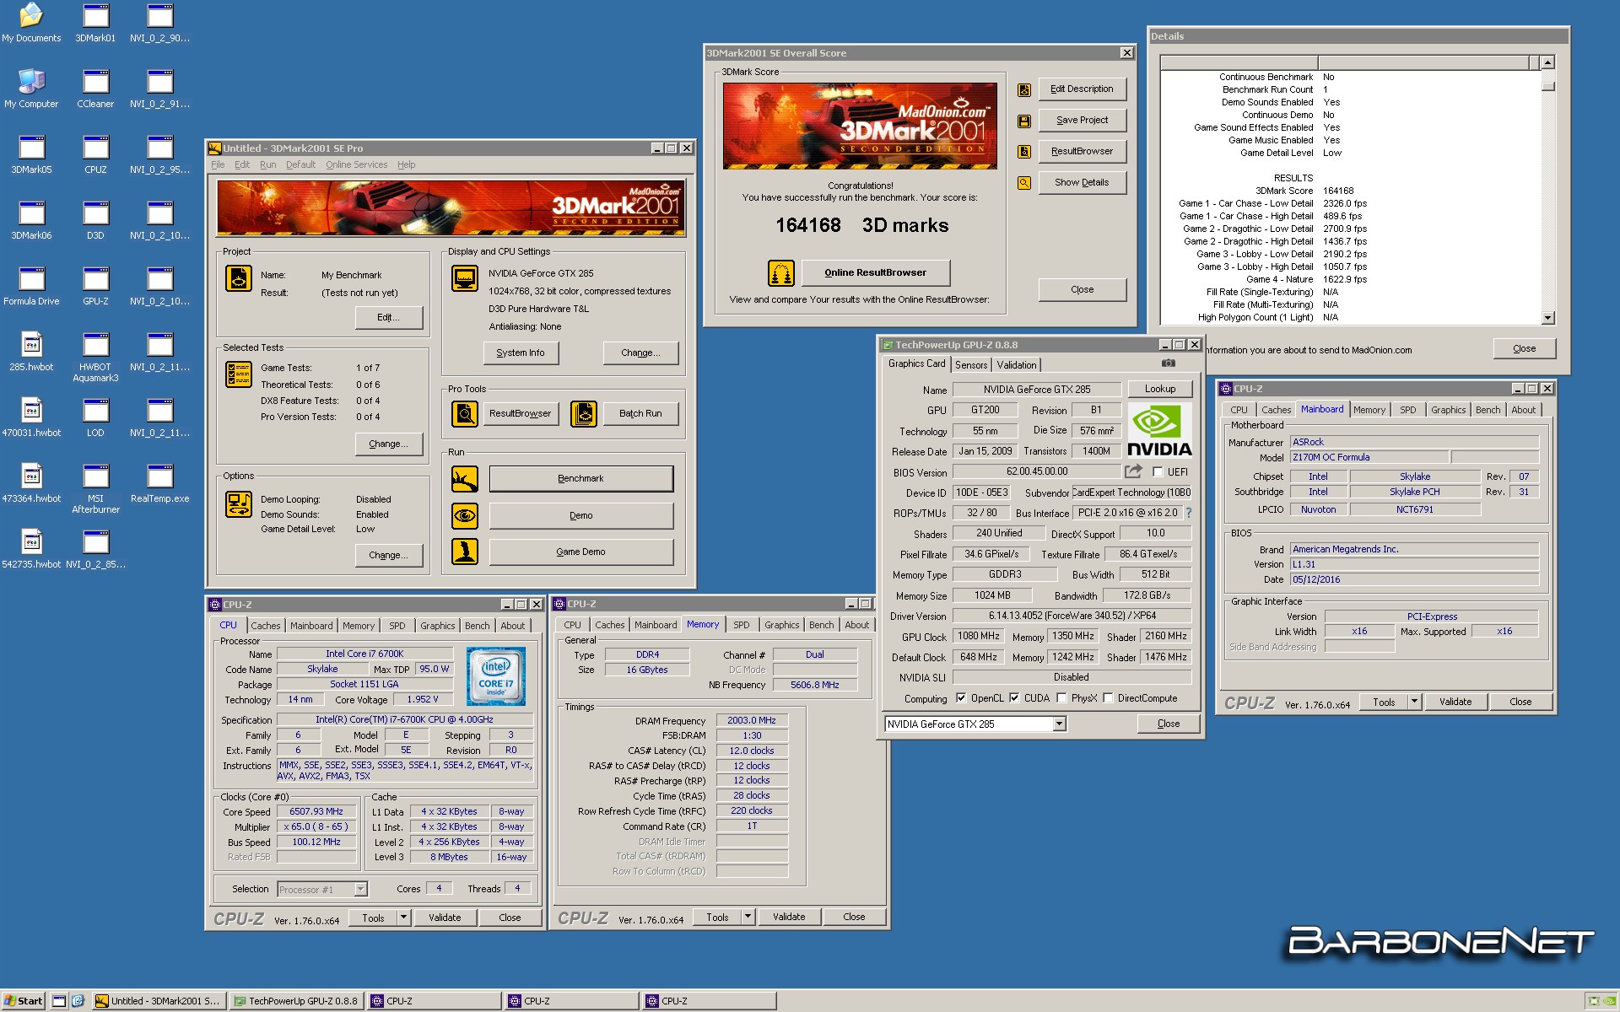Click the Internet Explorer quick launch icon
Viewport: 1620px width, 1012px height.
pos(78,1001)
